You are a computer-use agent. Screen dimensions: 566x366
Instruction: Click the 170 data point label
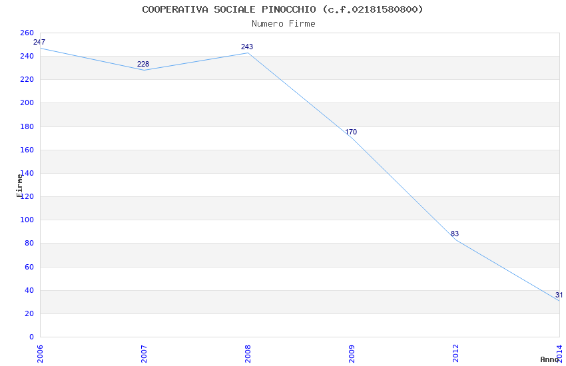click(x=351, y=132)
